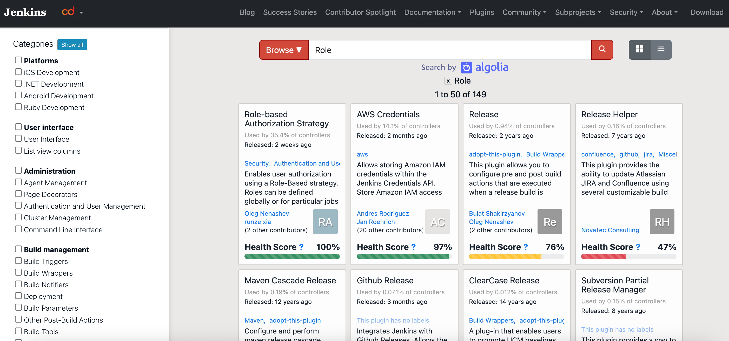The width and height of the screenshot is (729, 341).
Task: Tick Authentication and User Management checkbox
Action: pyautogui.click(x=18, y=206)
